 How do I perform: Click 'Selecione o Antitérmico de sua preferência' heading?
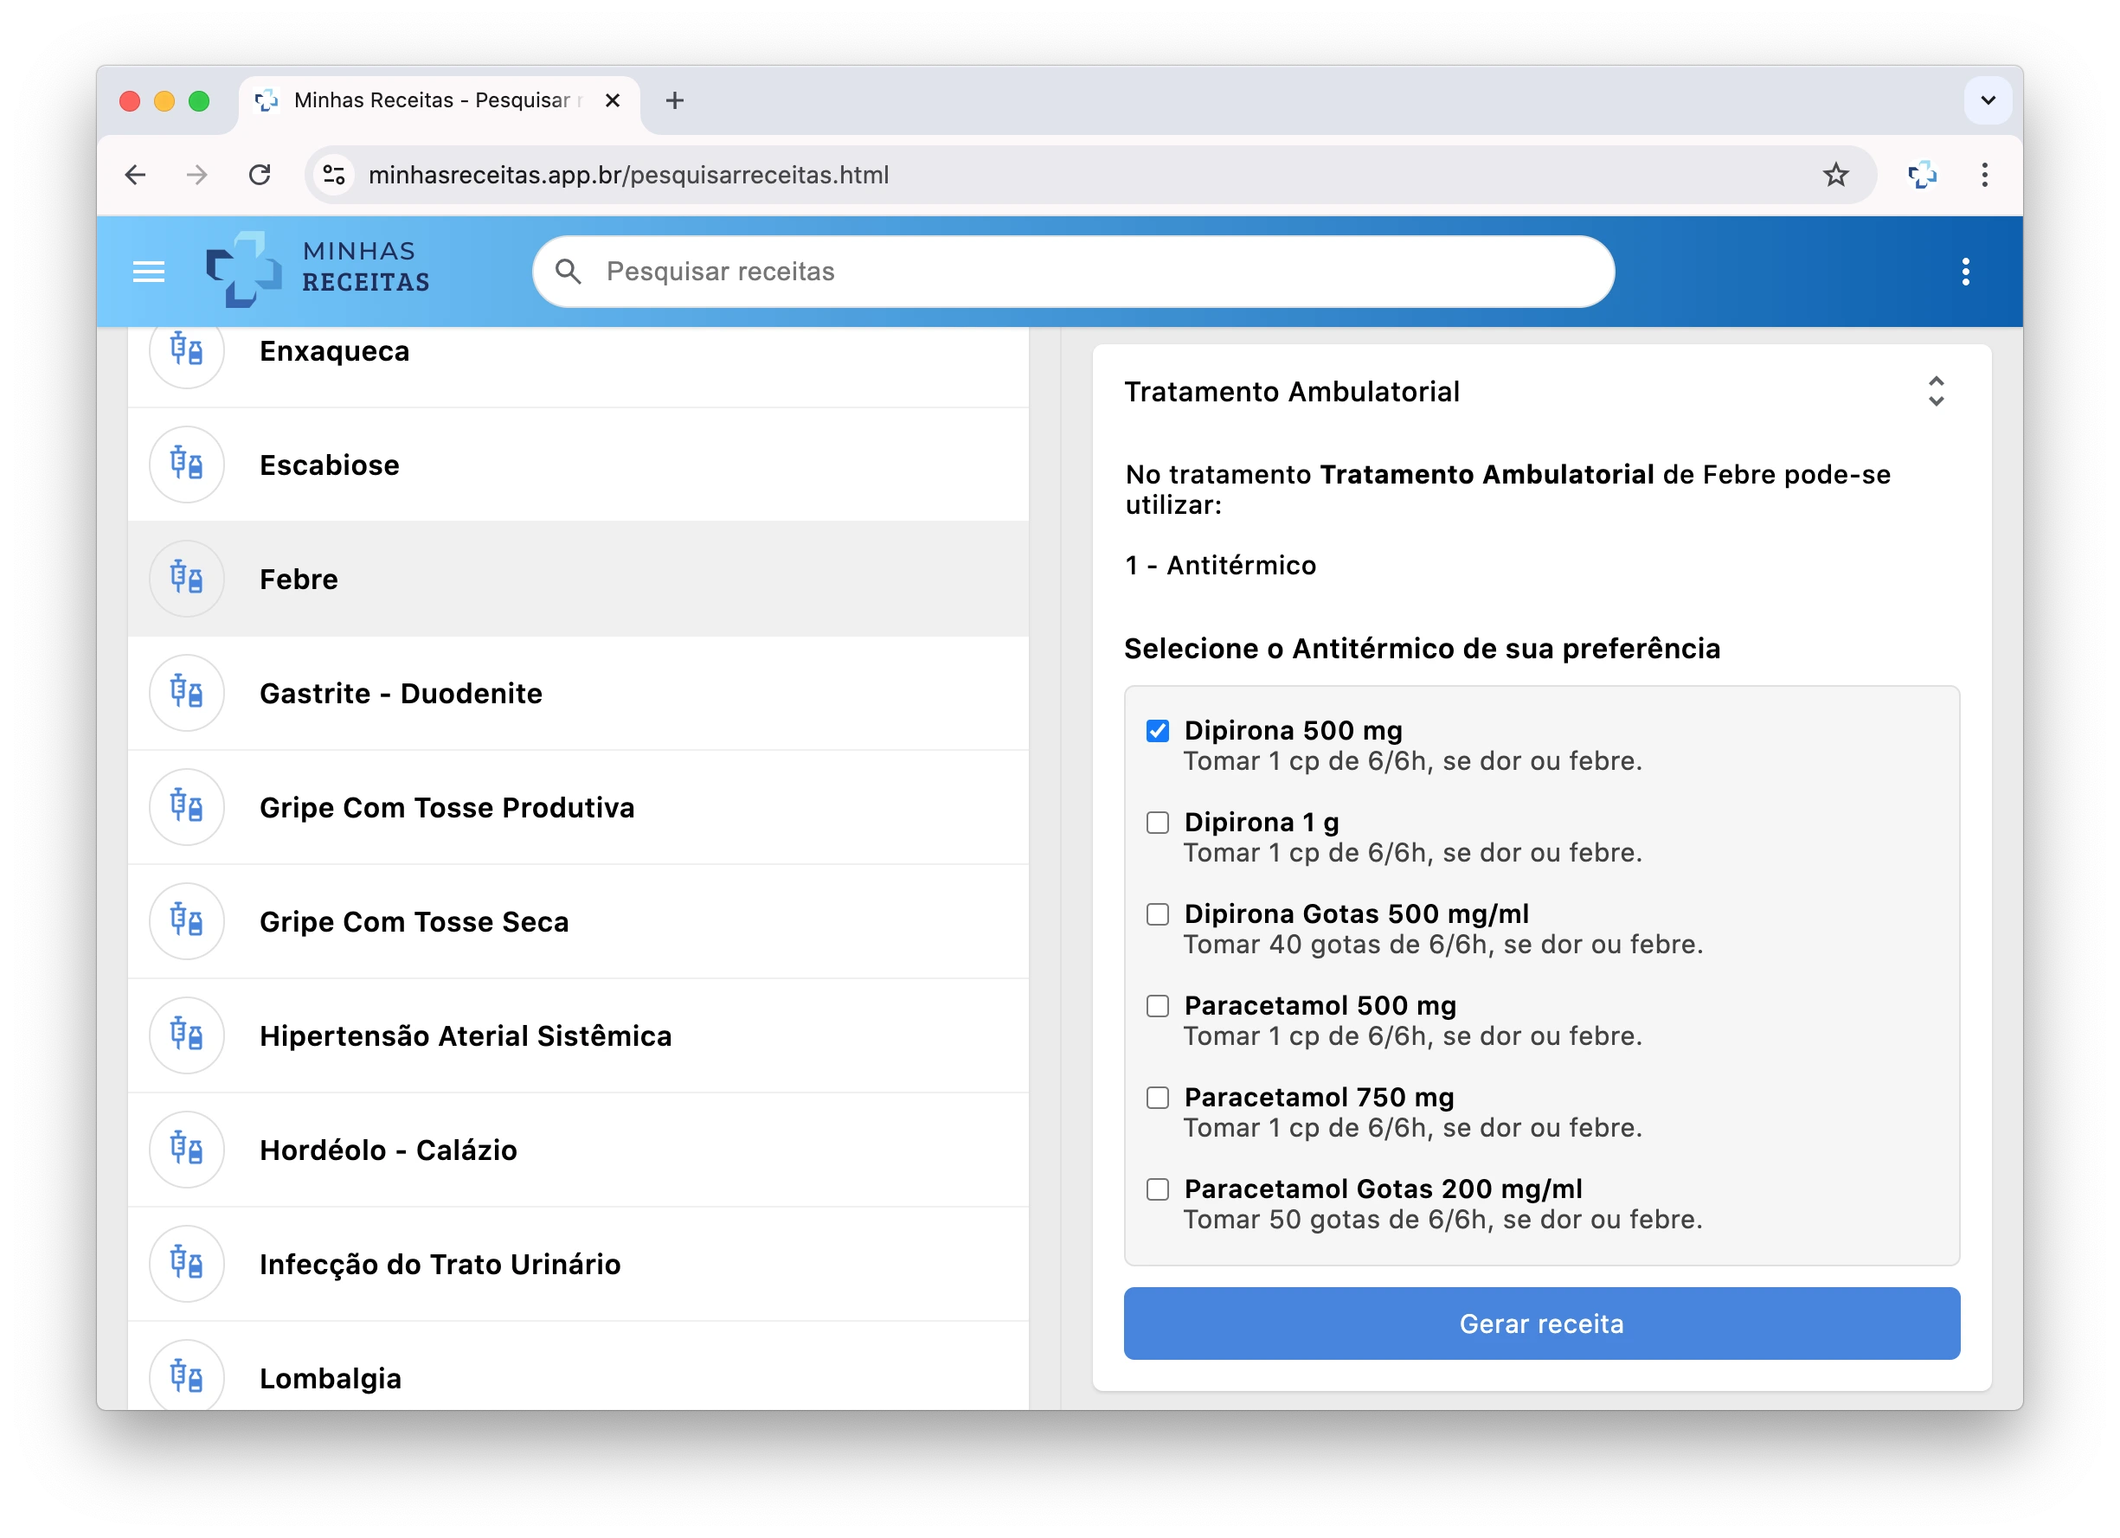pyautogui.click(x=1422, y=649)
